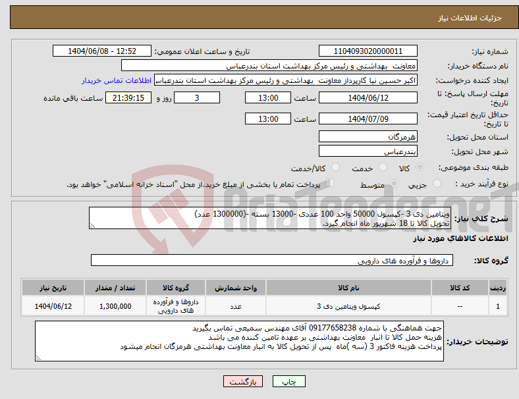Select the کالا radio button
The width and height of the screenshot is (519, 399).
pos(420,167)
